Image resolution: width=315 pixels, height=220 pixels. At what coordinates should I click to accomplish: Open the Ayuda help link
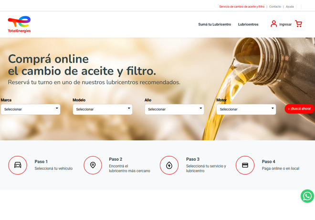tap(290, 7)
